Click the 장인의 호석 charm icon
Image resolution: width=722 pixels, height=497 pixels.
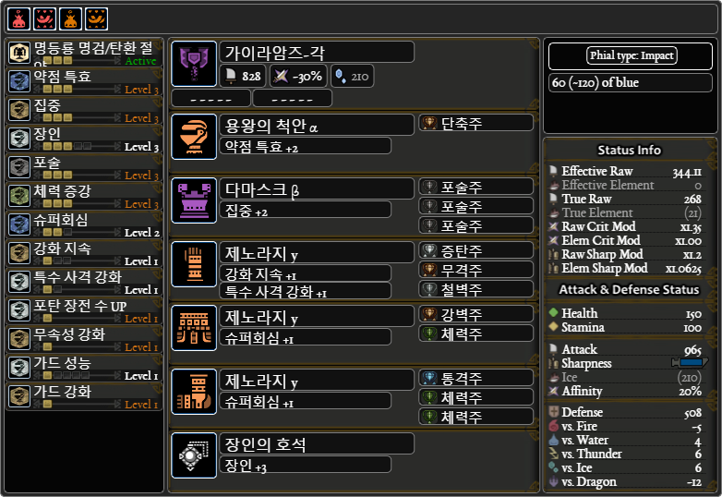pos(194,455)
